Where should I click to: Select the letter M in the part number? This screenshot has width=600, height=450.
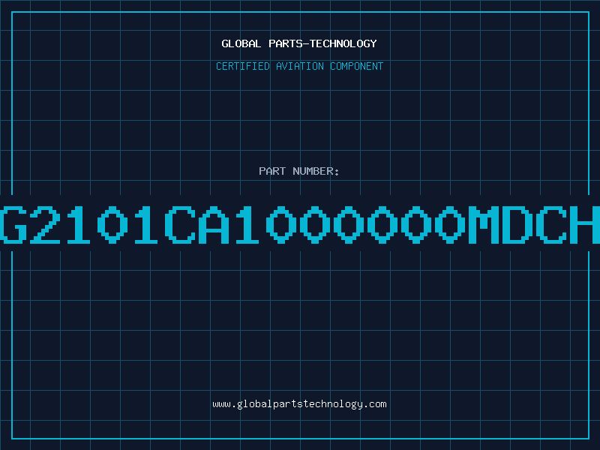coord(484,224)
